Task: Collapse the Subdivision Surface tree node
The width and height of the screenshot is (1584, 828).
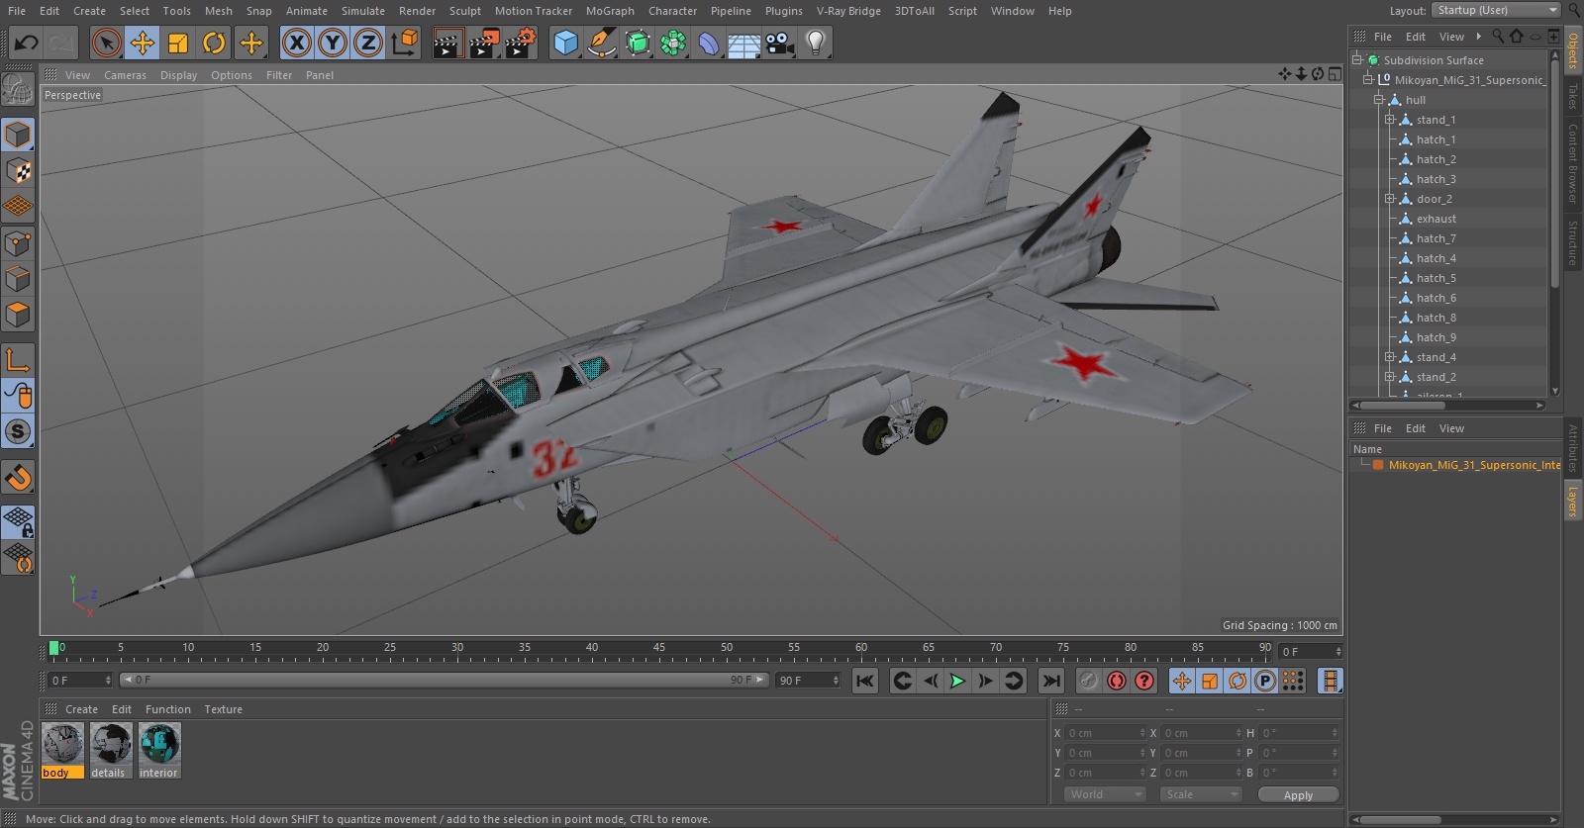Action: (x=1358, y=59)
